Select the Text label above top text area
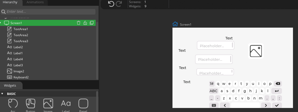Screen dimensions: 298x112 pos(229,38)
